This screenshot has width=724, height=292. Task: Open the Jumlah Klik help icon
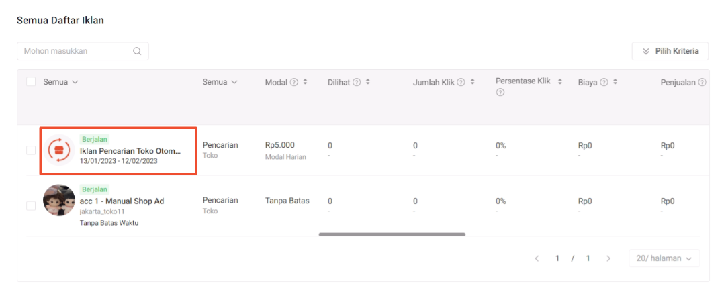[461, 82]
